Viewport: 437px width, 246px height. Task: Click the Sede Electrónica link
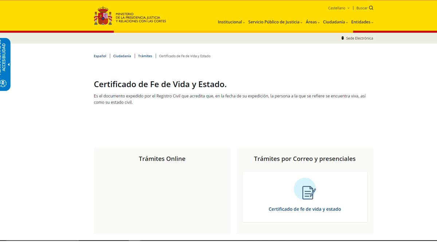359,38
